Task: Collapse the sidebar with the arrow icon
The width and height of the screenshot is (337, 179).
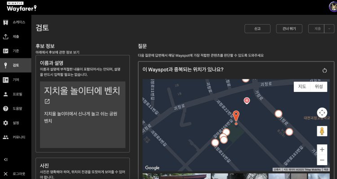Action: pyautogui.click(x=6, y=159)
